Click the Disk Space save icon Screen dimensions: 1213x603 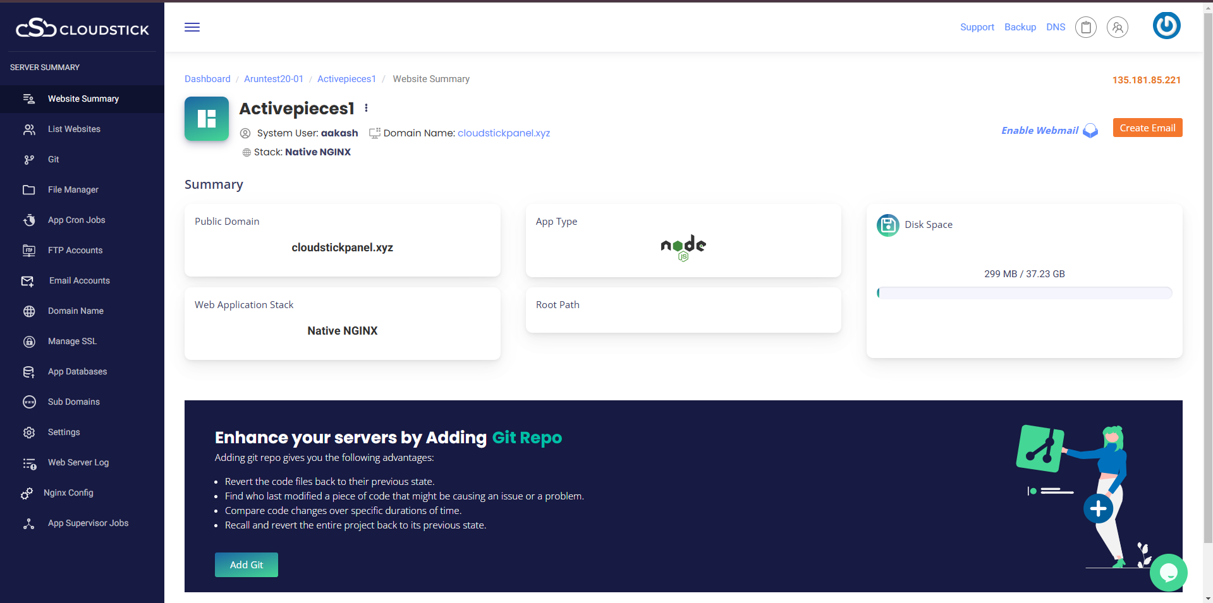coord(887,225)
